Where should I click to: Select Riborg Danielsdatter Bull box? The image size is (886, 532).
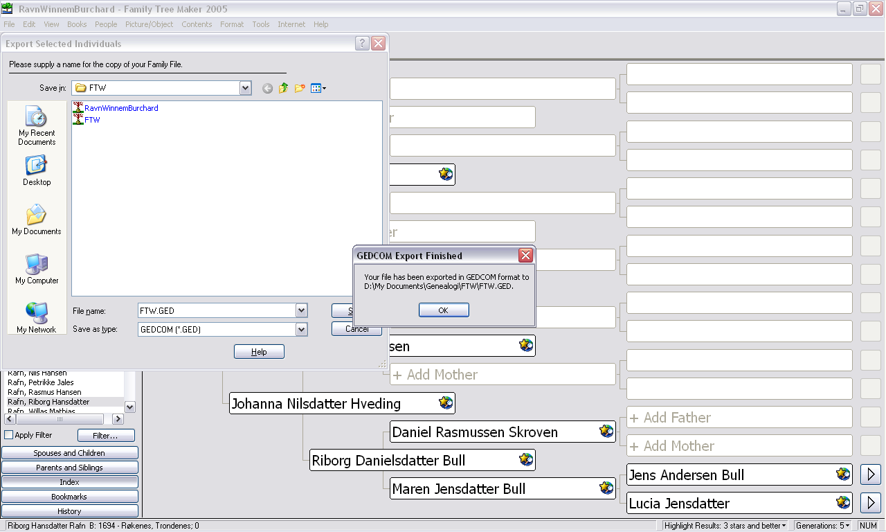point(422,460)
